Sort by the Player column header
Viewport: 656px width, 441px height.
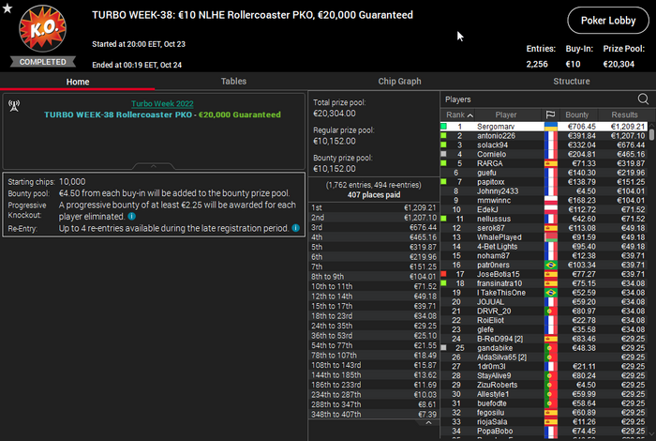(506, 114)
